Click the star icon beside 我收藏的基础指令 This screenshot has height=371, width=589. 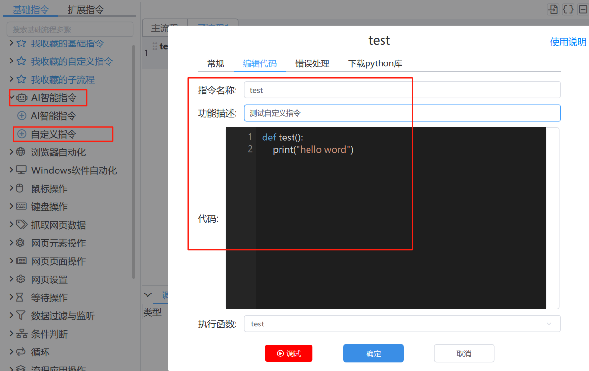pyautogui.click(x=21, y=44)
